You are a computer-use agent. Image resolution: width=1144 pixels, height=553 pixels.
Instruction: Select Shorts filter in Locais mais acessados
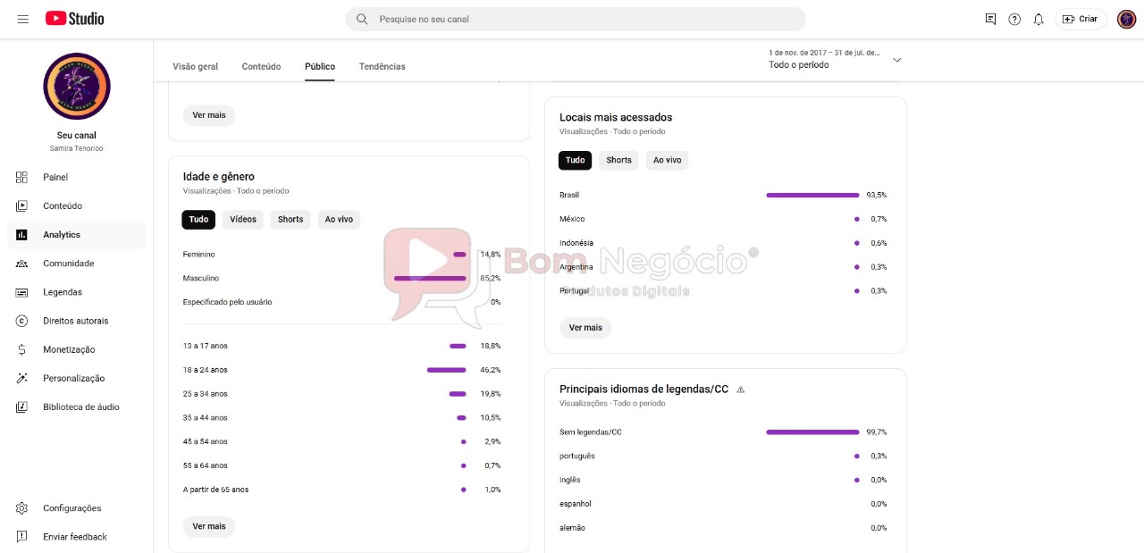click(618, 160)
